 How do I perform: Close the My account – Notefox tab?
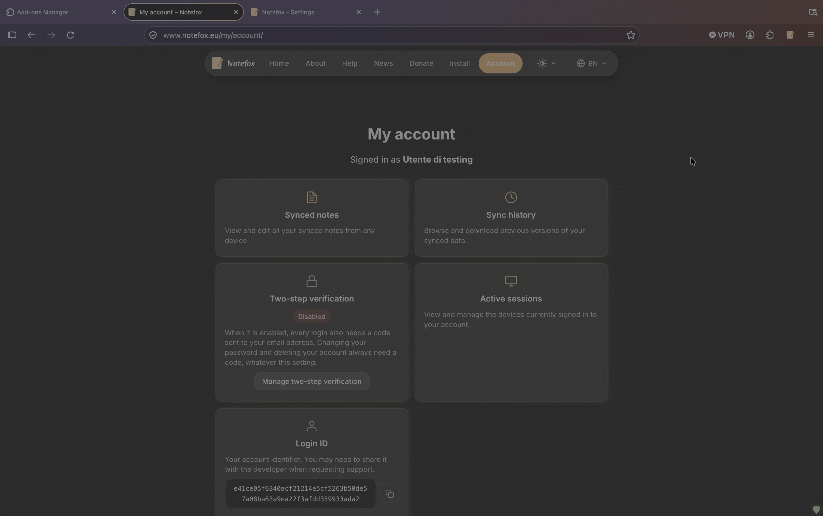(236, 12)
